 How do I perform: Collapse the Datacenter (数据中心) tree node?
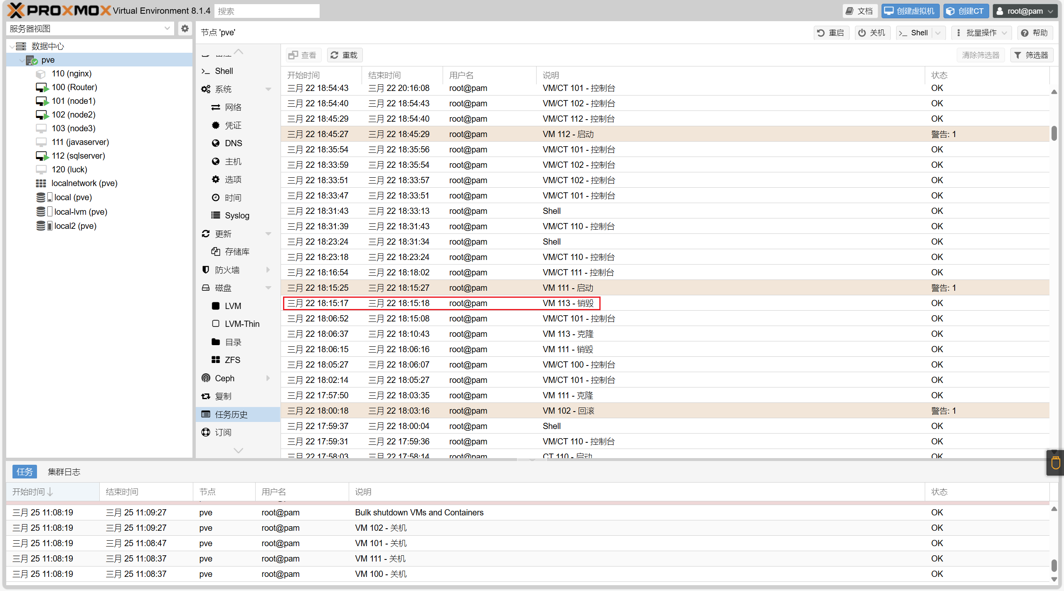[12, 47]
